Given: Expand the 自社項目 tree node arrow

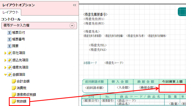Looking at the screenshot, I should click(x=5, y=53).
